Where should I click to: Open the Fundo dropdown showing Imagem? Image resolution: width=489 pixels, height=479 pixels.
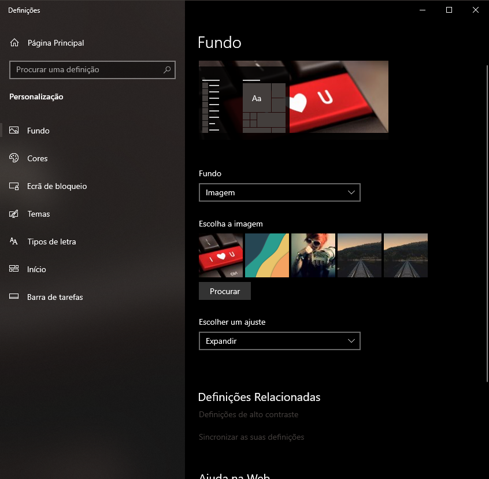click(x=279, y=192)
